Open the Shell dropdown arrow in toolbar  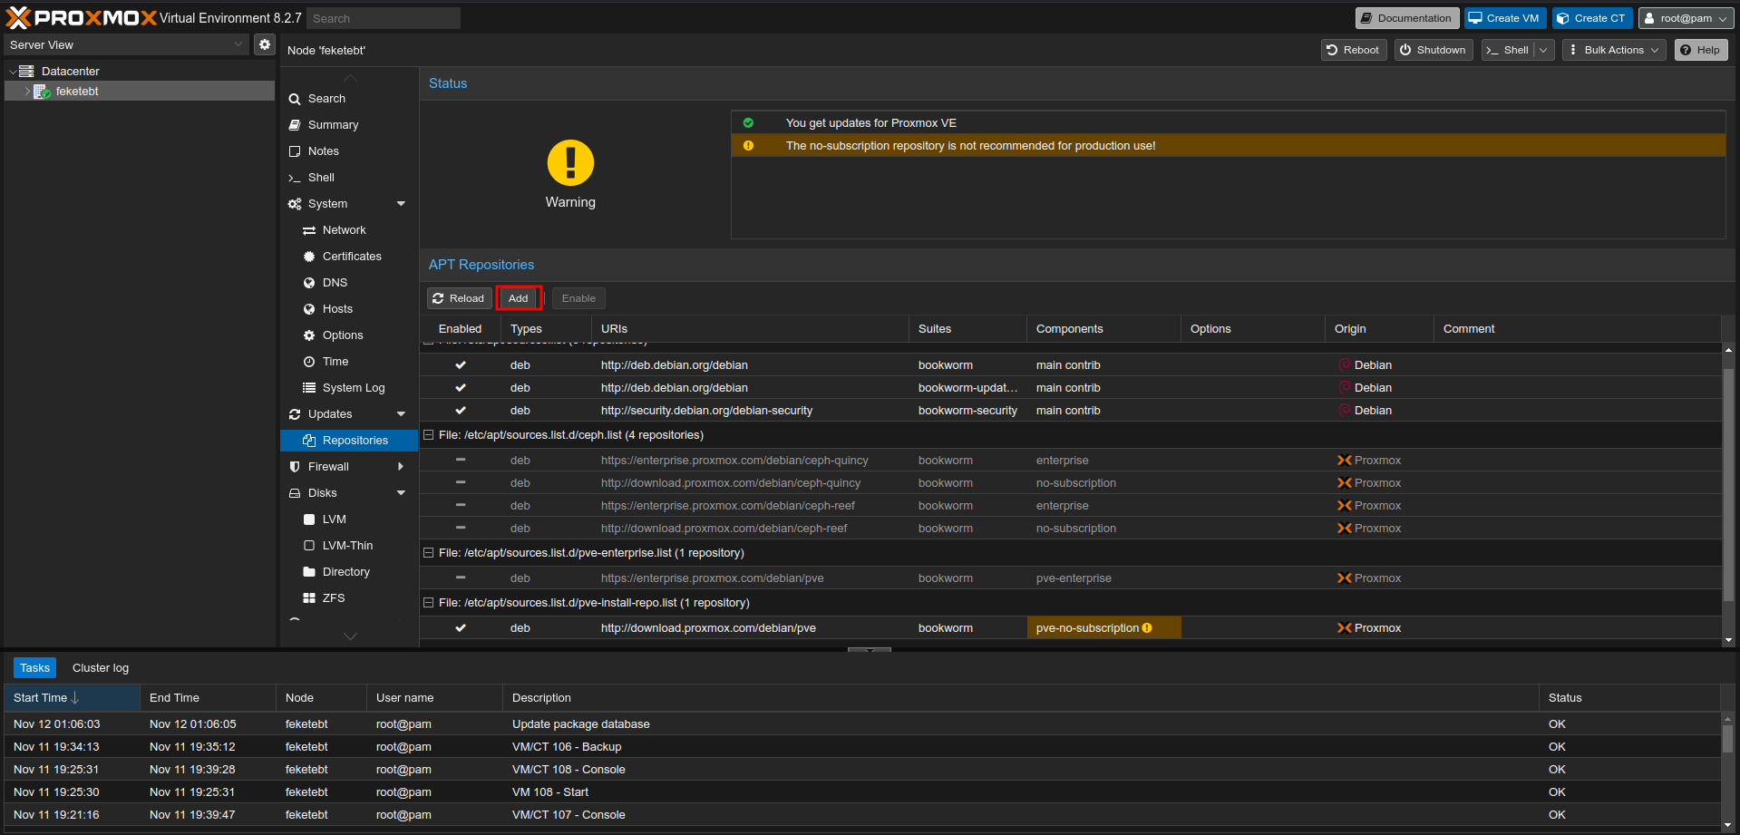[1543, 50]
